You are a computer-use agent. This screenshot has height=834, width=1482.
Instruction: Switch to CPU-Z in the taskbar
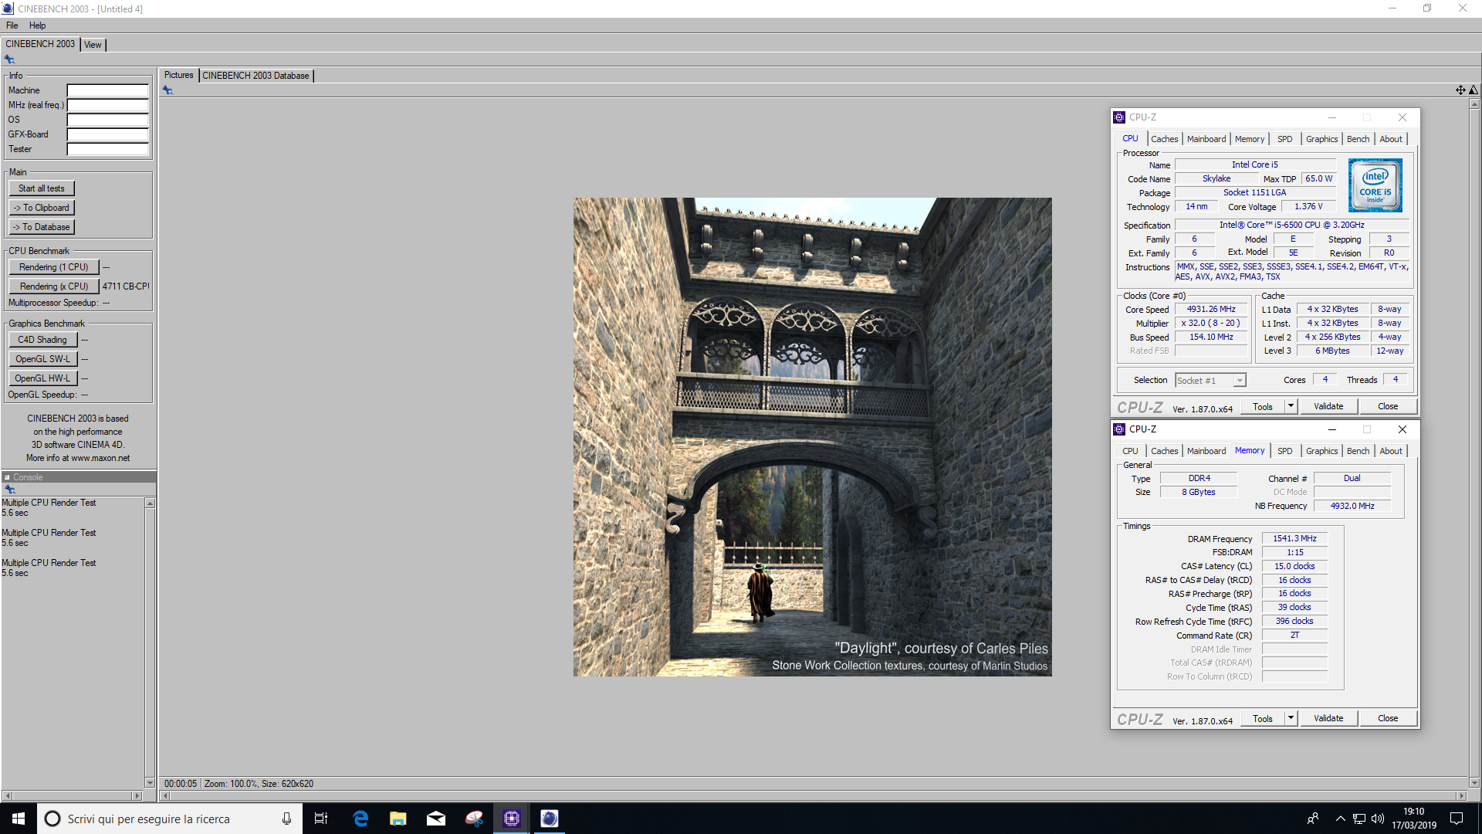pos(512,819)
